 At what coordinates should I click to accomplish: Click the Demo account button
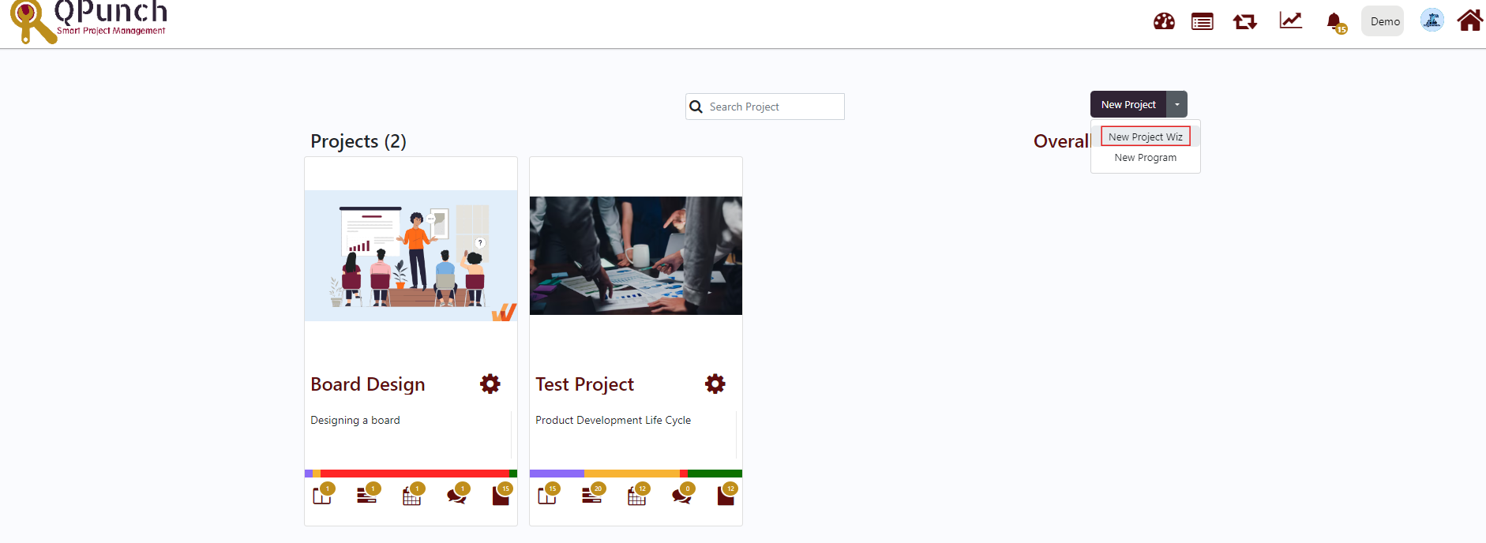tap(1383, 21)
